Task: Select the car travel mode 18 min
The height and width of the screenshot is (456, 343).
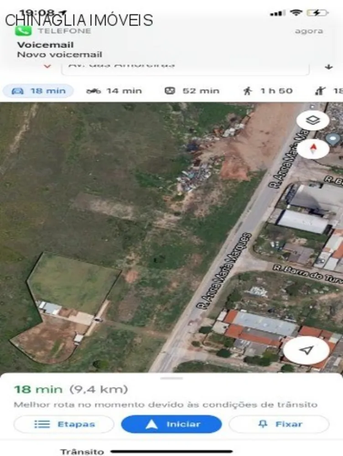Action: (x=38, y=91)
